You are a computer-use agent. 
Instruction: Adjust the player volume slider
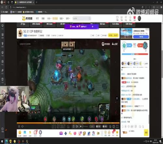pos(84,126)
